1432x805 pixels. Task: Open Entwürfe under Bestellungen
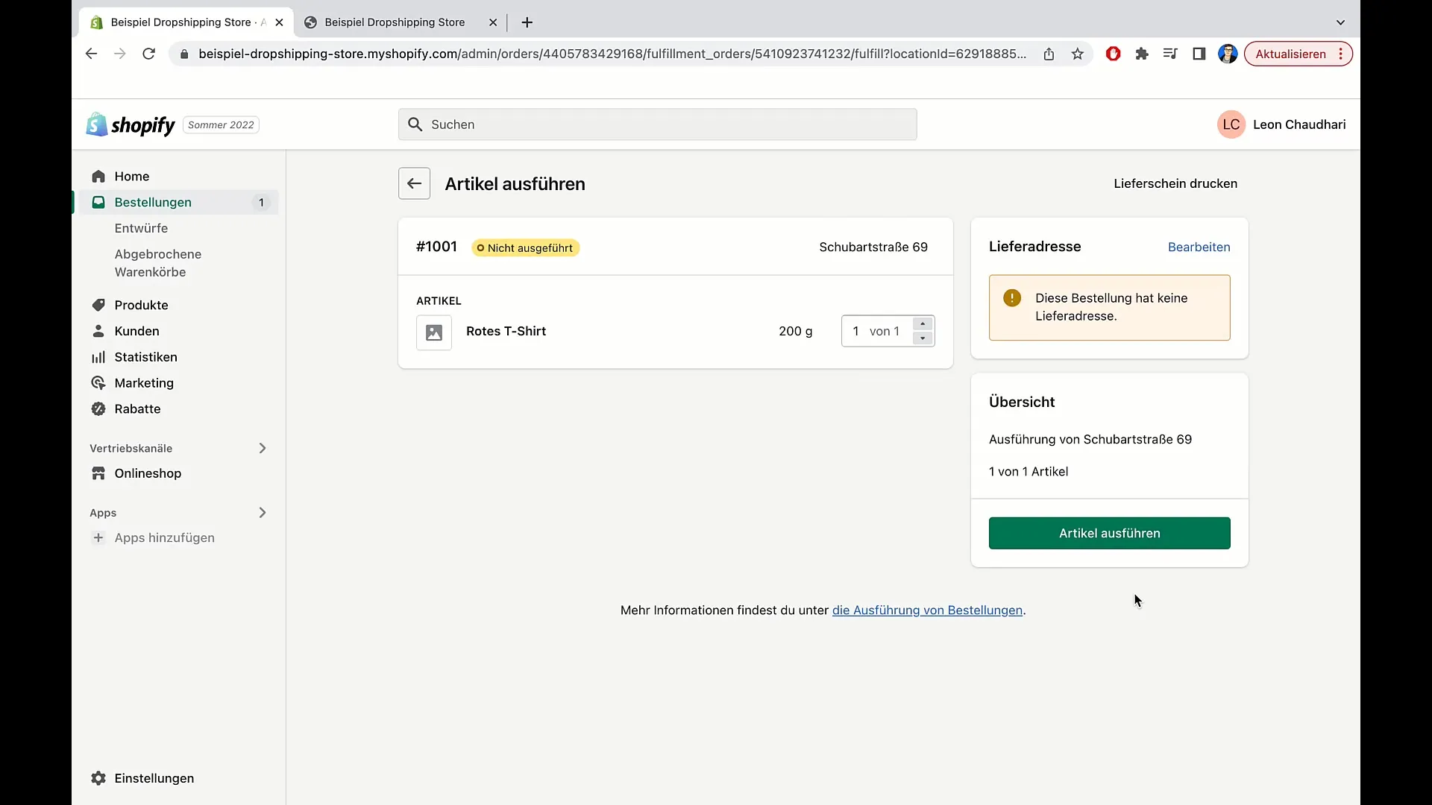click(x=141, y=228)
